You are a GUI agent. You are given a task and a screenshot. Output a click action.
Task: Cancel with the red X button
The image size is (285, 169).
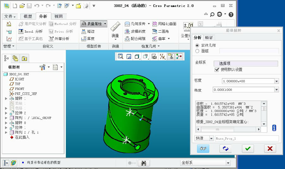coord(270,148)
